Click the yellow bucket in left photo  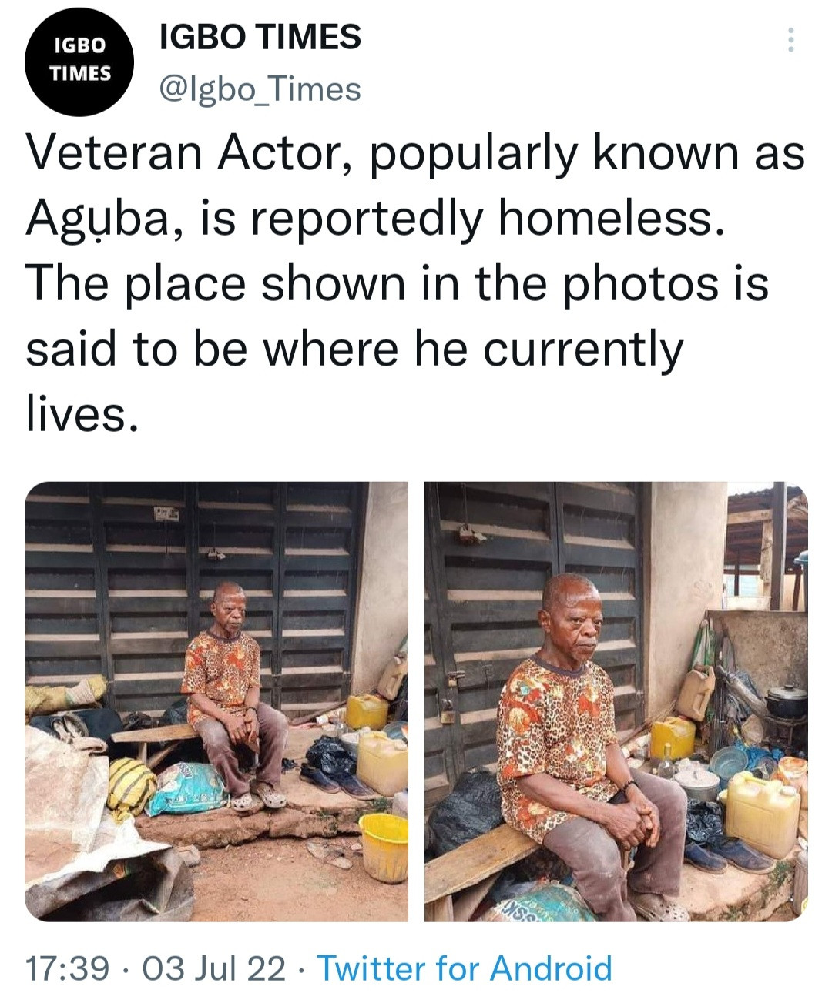click(384, 845)
